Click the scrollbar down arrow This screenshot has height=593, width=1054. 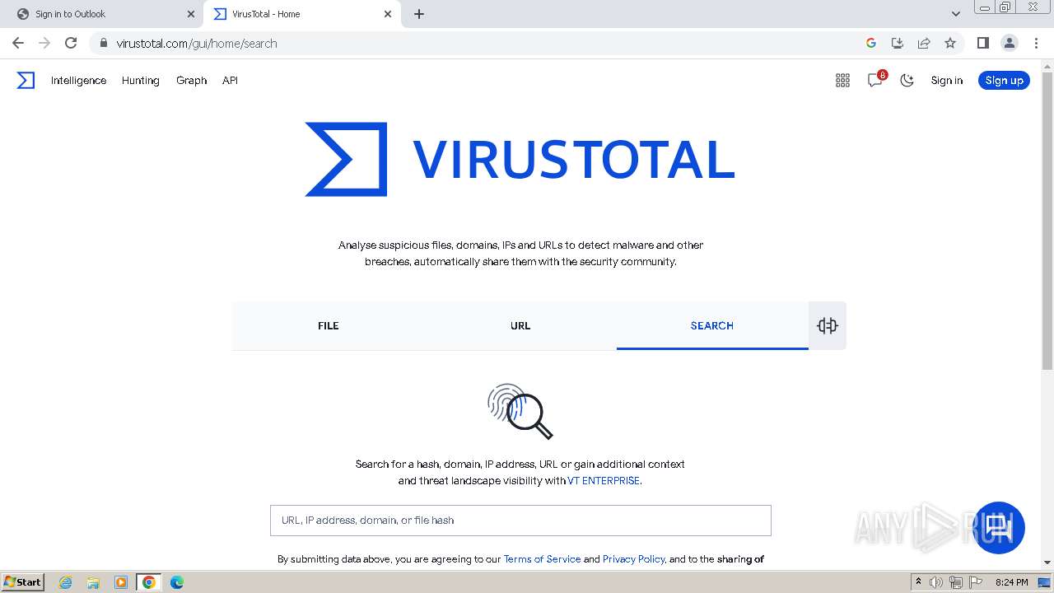tap(1047, 562)
